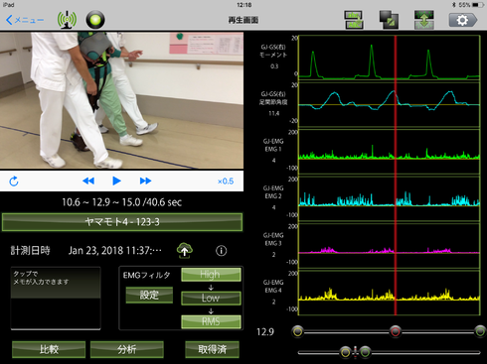
Task: Open the 比較 comparison button
Action: (49, 349)
